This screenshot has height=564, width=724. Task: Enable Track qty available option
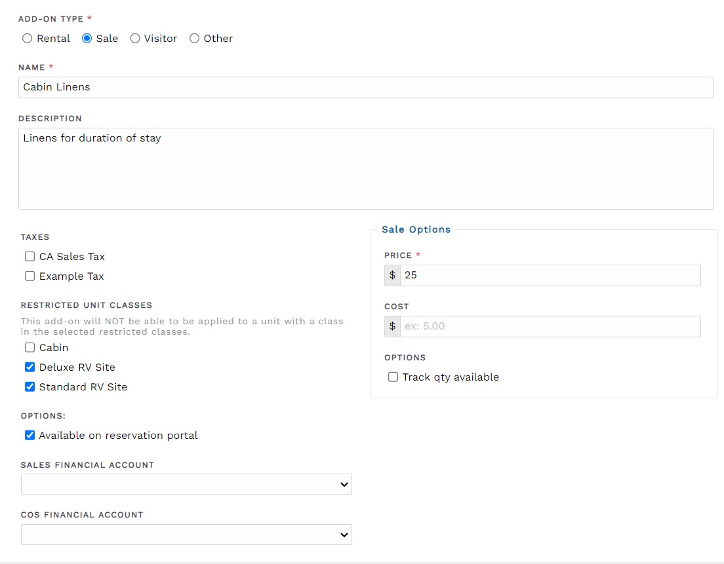coord(393,377)
